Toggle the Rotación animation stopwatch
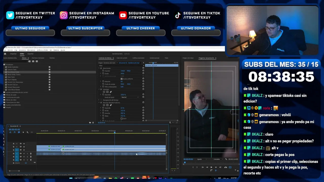Viewport: 324px width, 182px height. tap(103, 81)
